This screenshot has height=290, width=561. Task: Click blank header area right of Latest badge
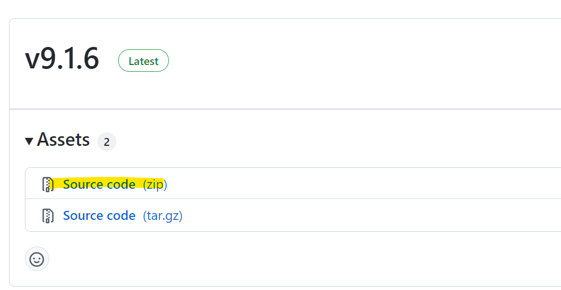click(x=358, y=60)
